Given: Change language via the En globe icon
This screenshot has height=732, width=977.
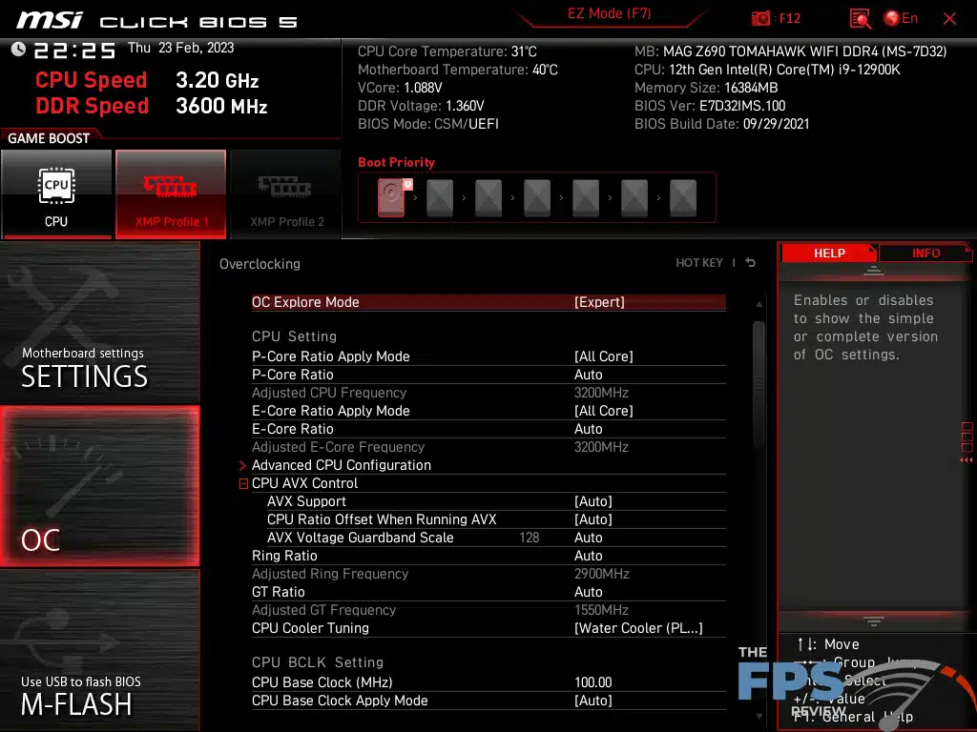Looking at the screenshot, I should [x=901, y=18].
